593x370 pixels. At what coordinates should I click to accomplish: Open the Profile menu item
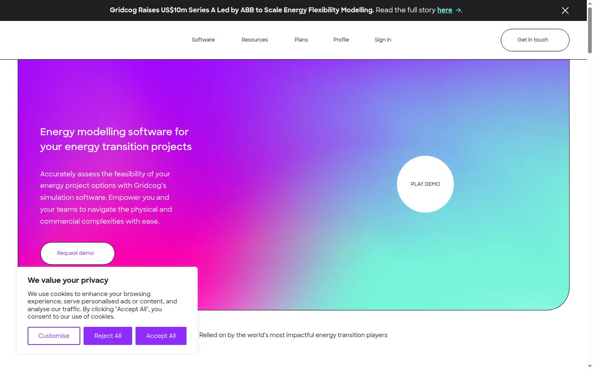tap(341, 40)
